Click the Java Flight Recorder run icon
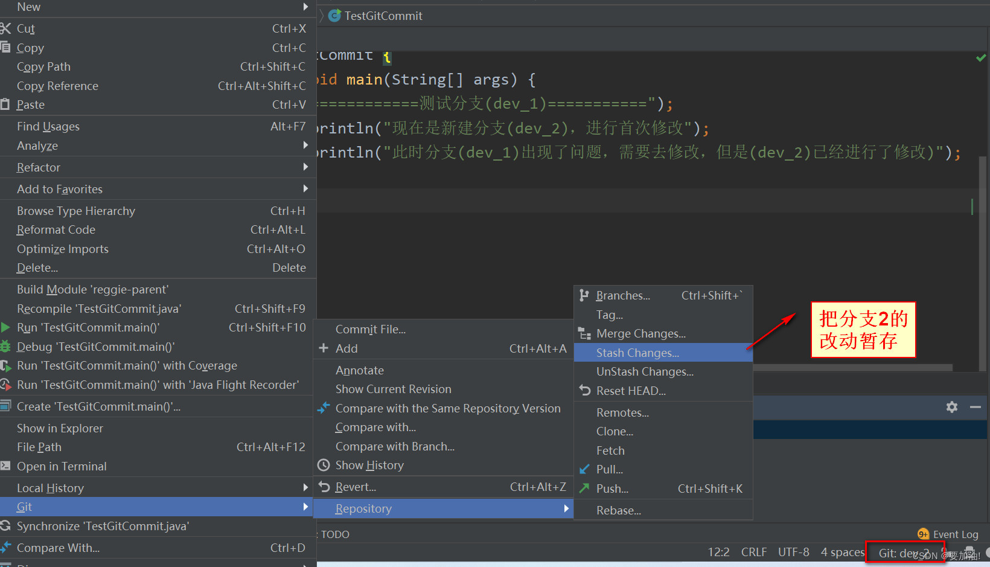The image size is (990, 567). (5, 385)
